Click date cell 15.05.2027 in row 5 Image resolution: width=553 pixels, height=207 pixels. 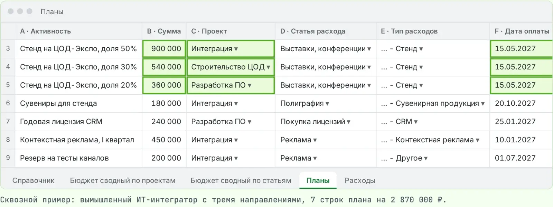521,85
